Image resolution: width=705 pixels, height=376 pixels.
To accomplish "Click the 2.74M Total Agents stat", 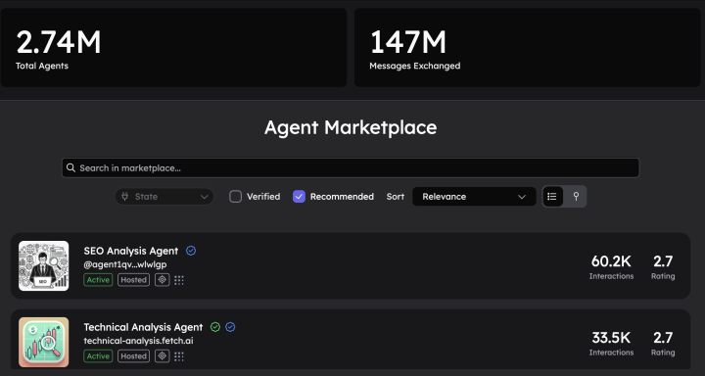I will [x=59, y=42].
